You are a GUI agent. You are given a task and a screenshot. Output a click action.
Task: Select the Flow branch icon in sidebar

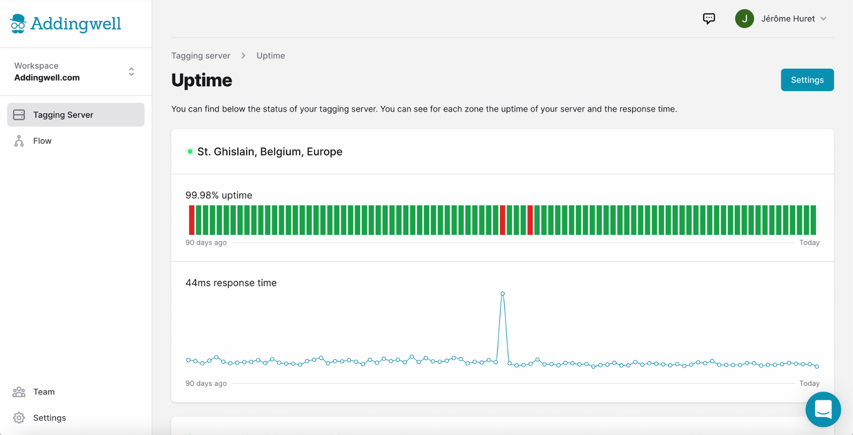click(x=19, y=141)
